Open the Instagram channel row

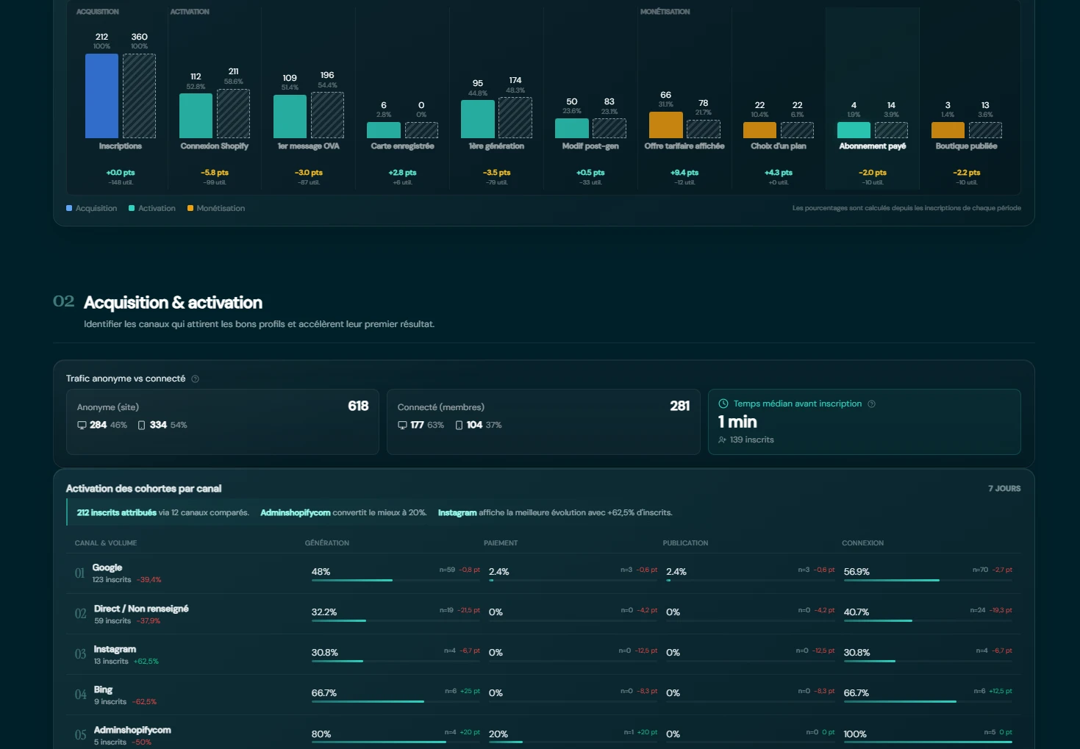point(543,654)
